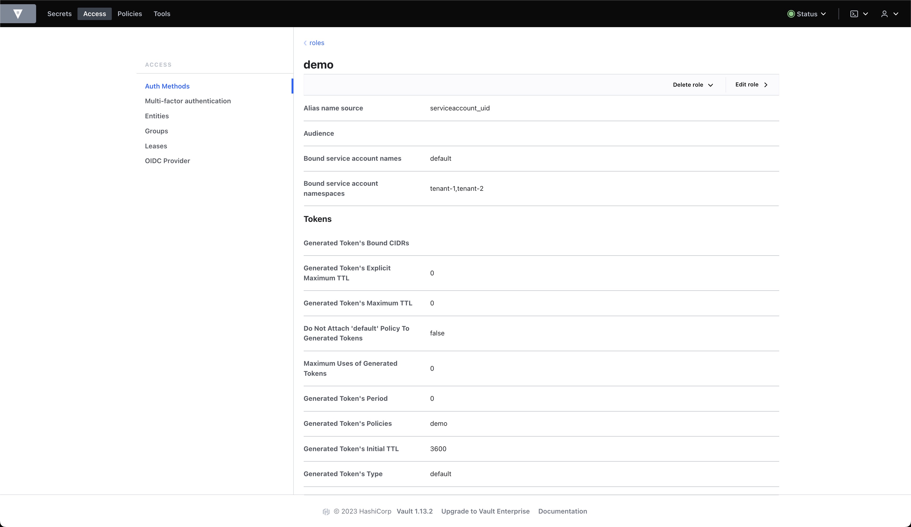Select Auth Methods in sidebar
This screenshot has height=527, width=911.
[167, 86]
